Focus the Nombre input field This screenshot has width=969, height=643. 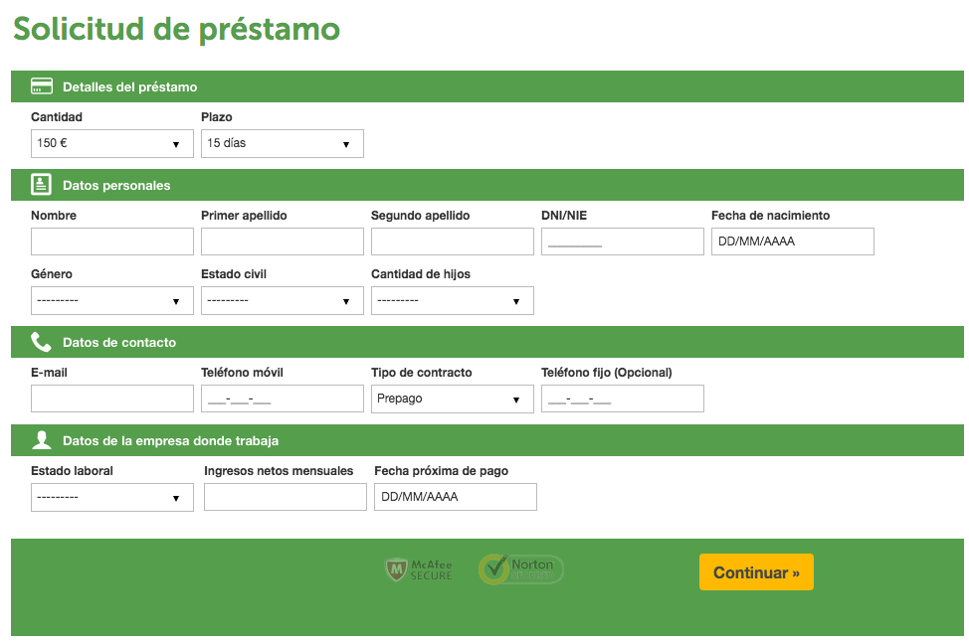(x=111, y=241)
